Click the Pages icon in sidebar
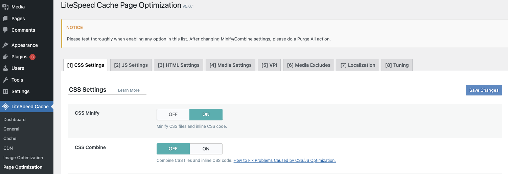Viewport: 508px width, 174px height. coord(5,19)
